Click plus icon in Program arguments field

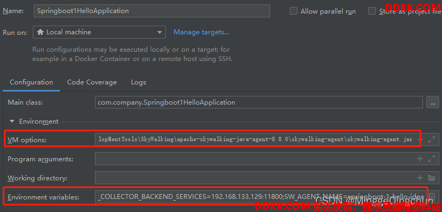[420, 159]
